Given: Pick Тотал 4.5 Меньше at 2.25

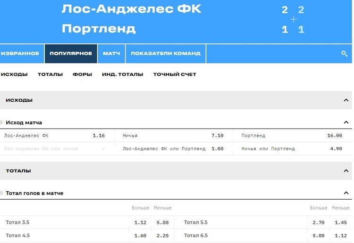Looking at the screenshot, I should [x=162, y=235].
